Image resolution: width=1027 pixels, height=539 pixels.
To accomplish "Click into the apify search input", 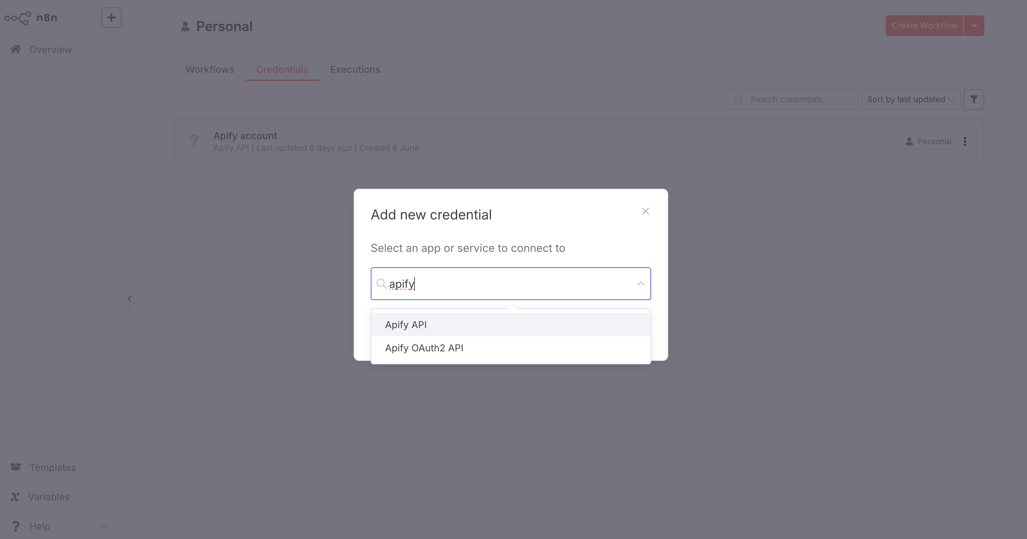I will [511, 284].
